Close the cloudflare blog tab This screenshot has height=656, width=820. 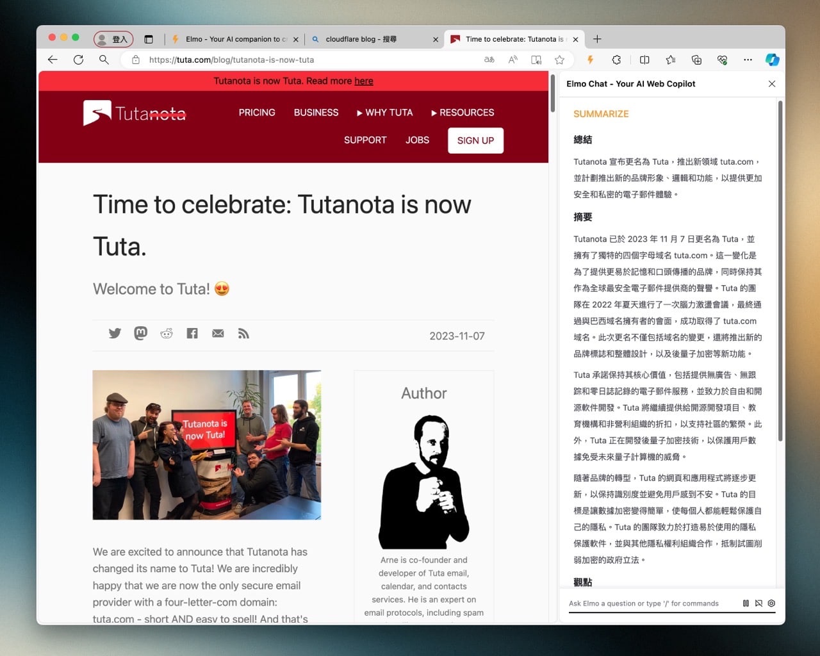436,39
